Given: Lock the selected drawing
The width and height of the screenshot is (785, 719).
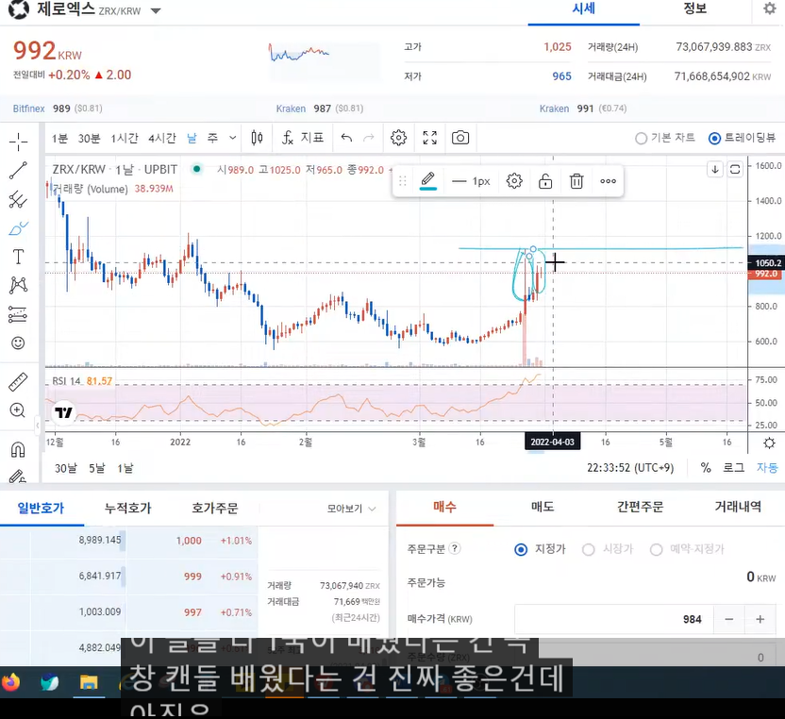Looking at the screenshot, I should pos(545,181).
